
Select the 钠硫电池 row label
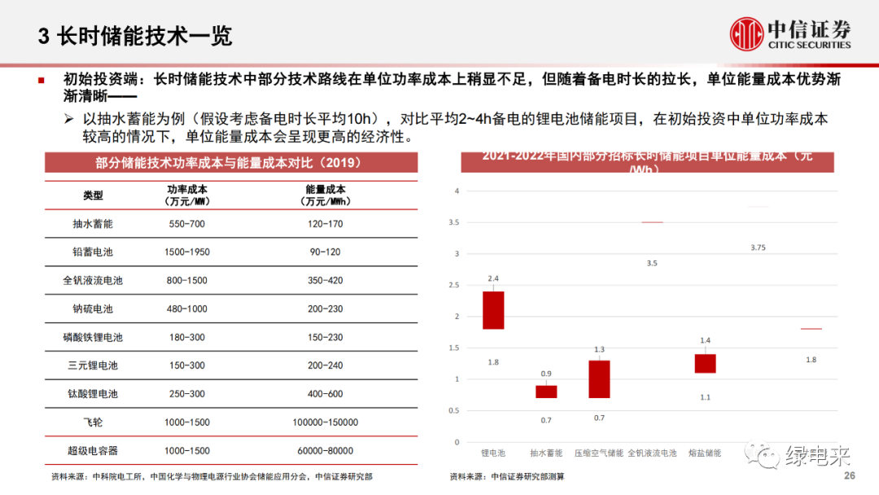pyautogui.click(x=93, y=309)
